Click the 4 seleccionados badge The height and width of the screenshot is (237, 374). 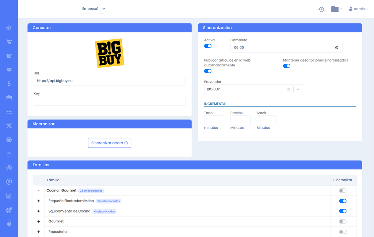click(104, 211)
